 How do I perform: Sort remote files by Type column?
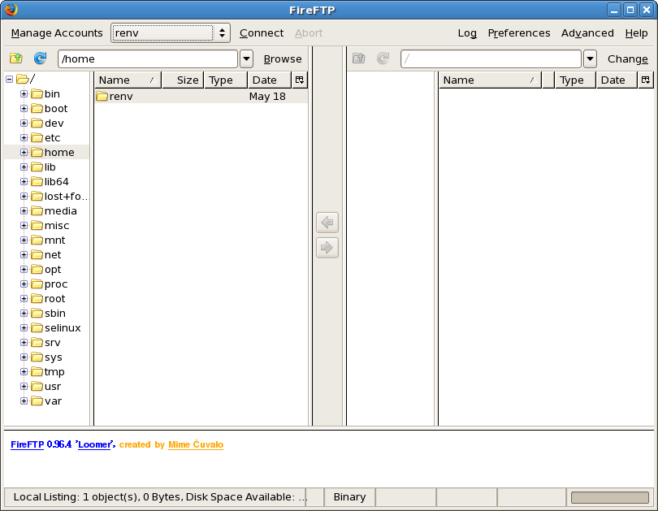575,80
